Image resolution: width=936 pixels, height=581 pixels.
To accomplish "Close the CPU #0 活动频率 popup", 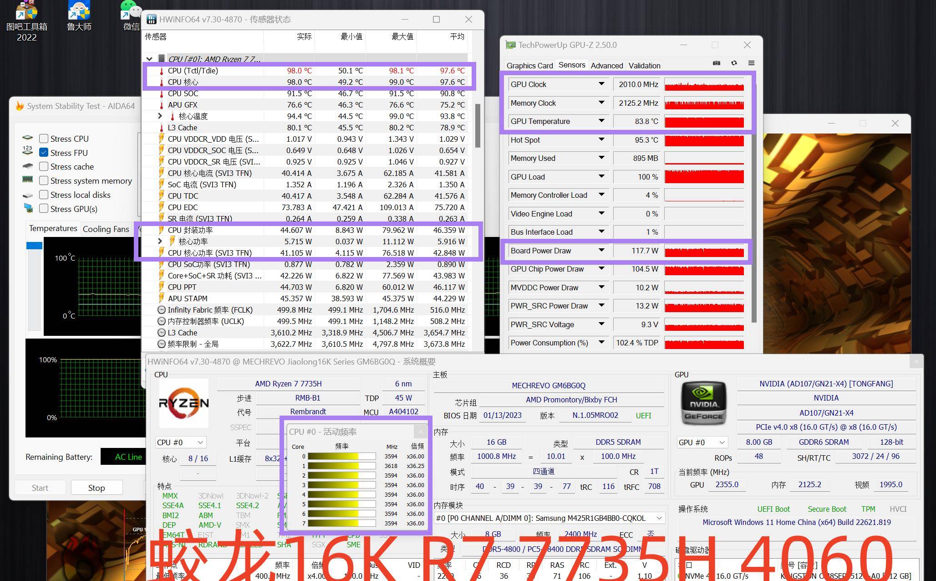I will coord(421,431).
